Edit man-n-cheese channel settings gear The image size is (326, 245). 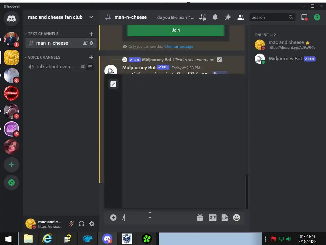click(x=92, y=43)
